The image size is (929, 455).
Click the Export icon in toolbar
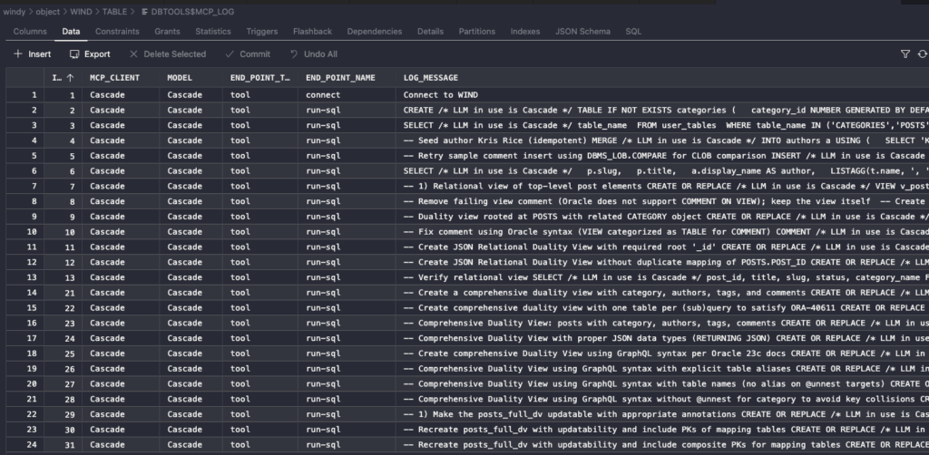click(75, 54)
